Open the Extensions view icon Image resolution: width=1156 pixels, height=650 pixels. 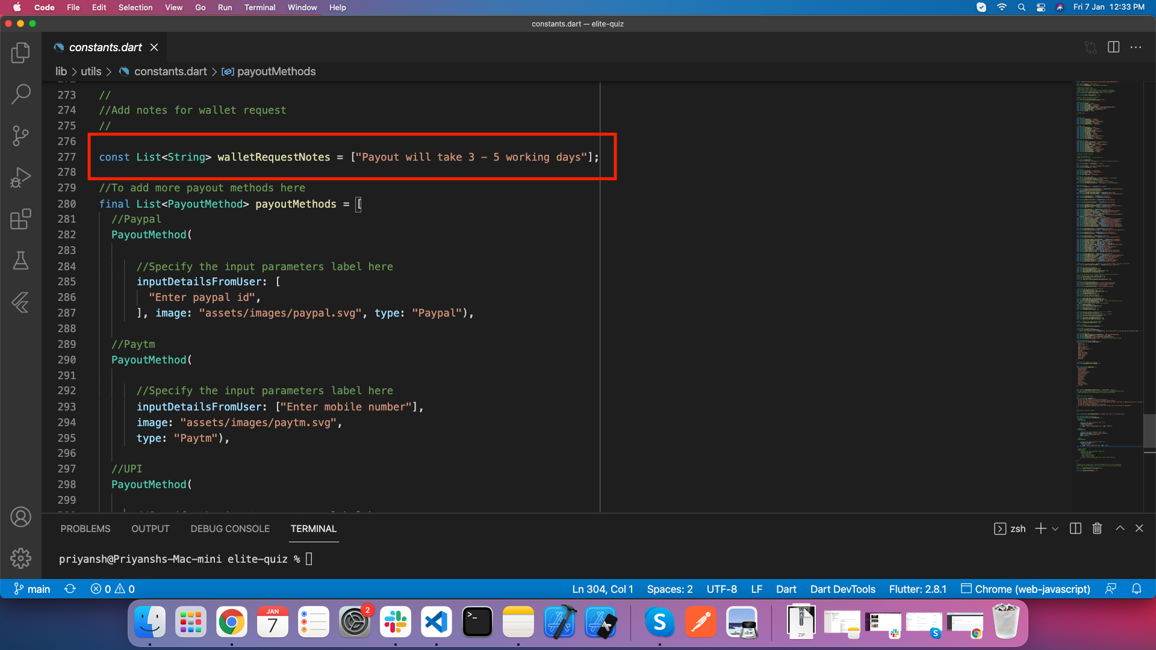20,219
